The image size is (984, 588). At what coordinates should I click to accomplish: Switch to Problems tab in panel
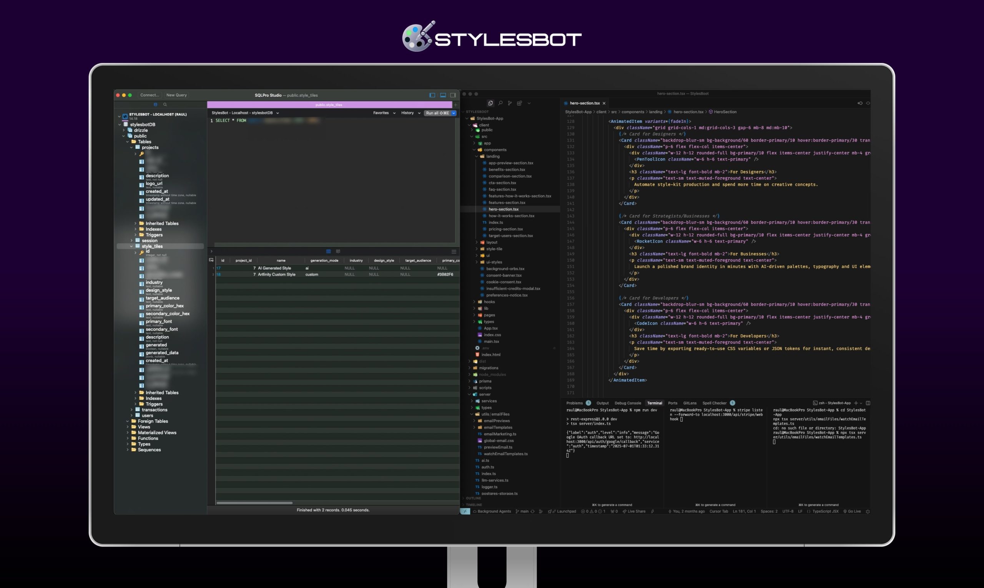pyautogui.click(x=574, y=403)
